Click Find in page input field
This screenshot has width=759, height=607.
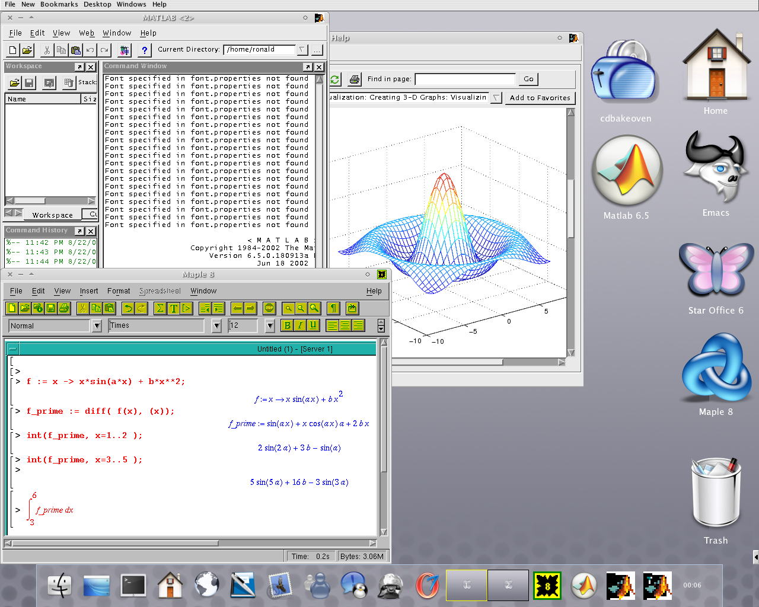(x=465, y=79)
